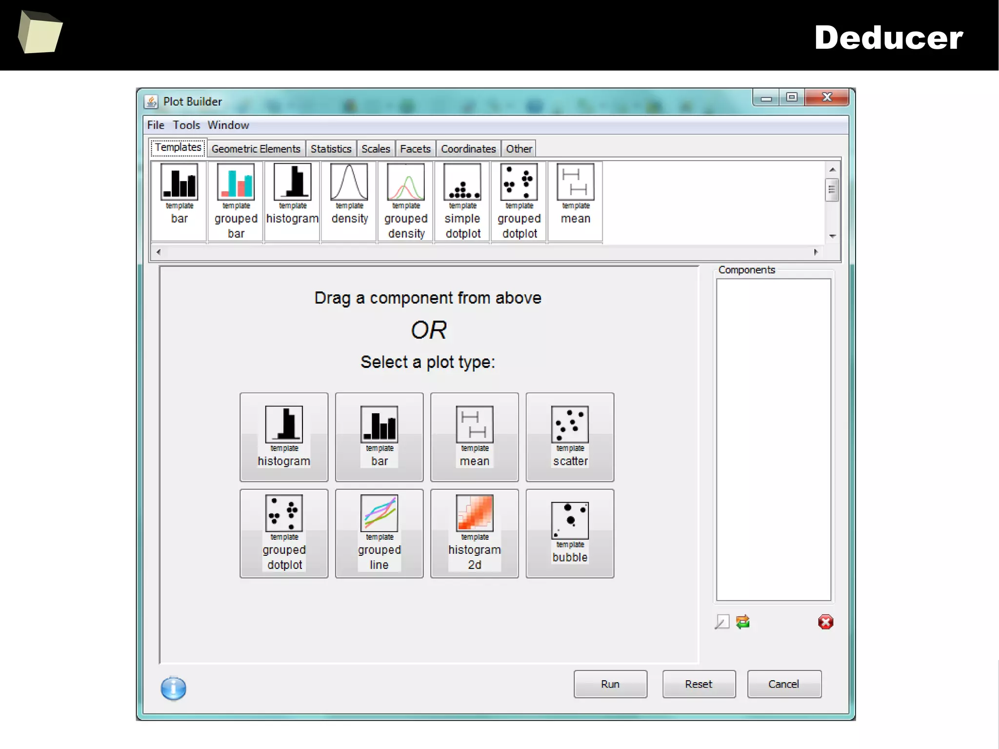Close the Plot Builder window

coord(827,97)
